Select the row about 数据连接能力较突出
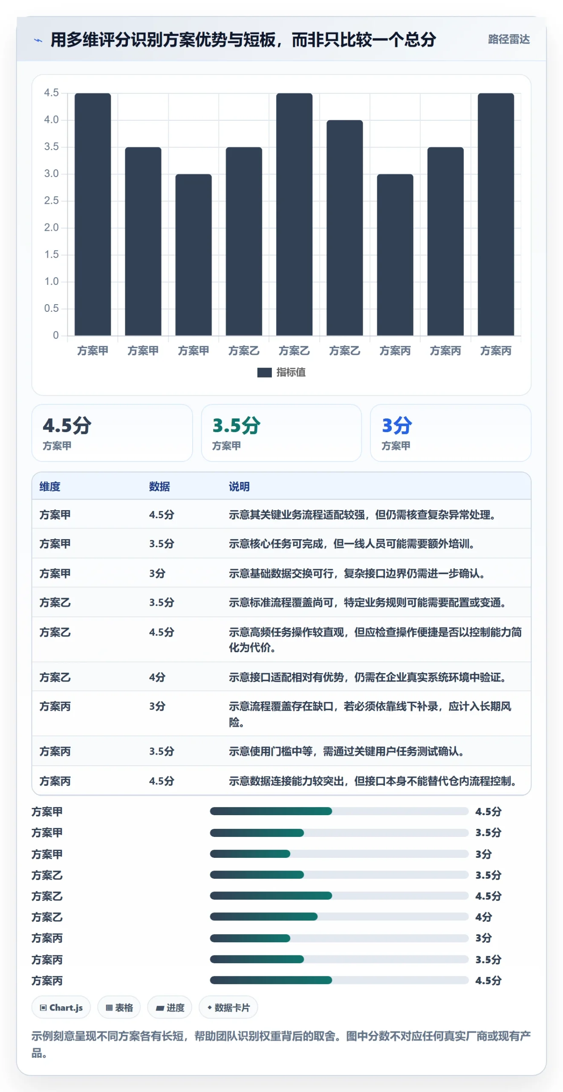This screenshot has width=563, height=1092. tap(281, 781)
